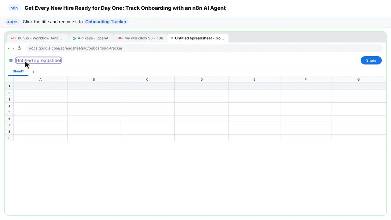The height and width of the screenshot is (220, 391).
Task: Go back with the browser back arrow
Action: (x=9, y=48)
